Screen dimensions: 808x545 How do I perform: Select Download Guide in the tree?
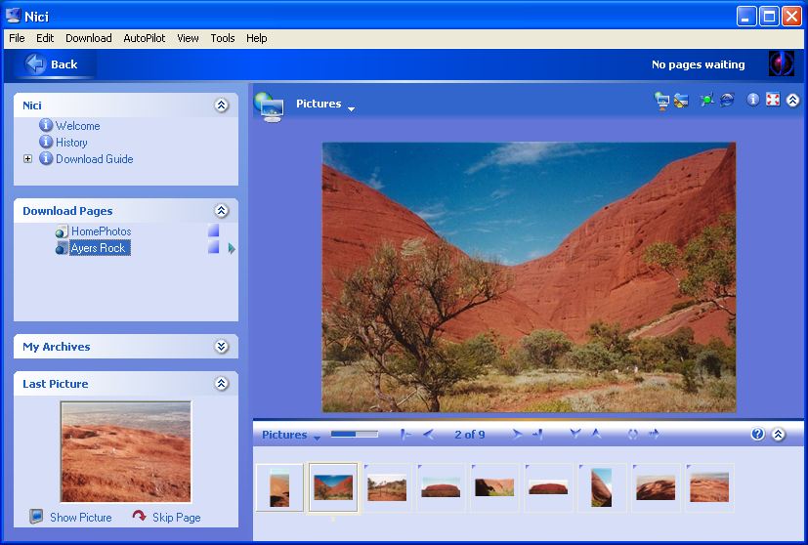(x=95, y=158)
